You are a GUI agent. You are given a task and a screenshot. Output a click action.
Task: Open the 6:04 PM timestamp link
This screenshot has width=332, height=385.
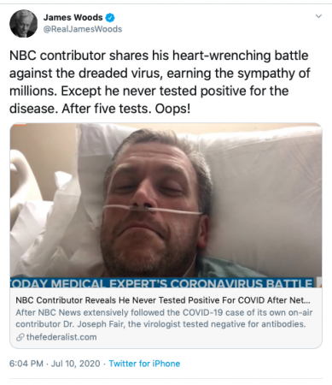26,364
